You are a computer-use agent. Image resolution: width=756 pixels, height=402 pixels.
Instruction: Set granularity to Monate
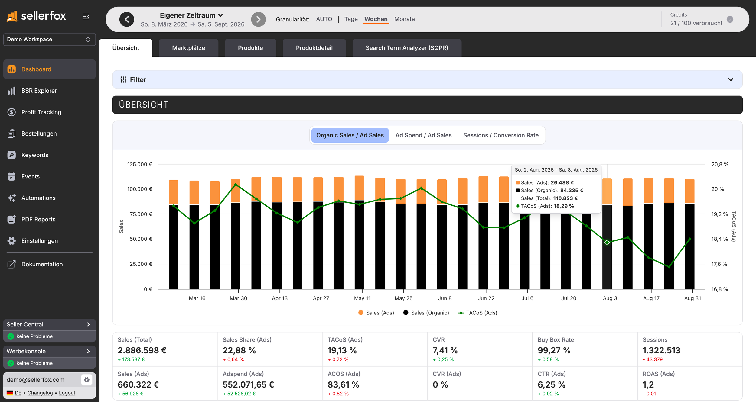404,19
